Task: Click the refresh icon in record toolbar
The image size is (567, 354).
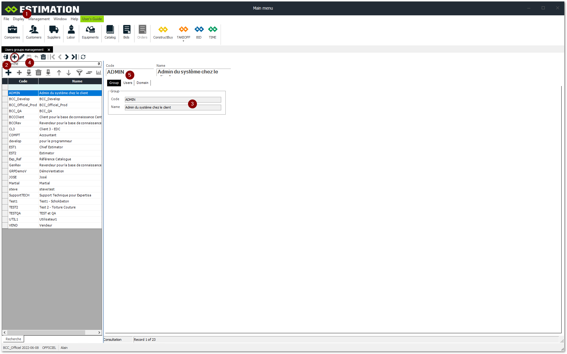Action: (83, 57)
